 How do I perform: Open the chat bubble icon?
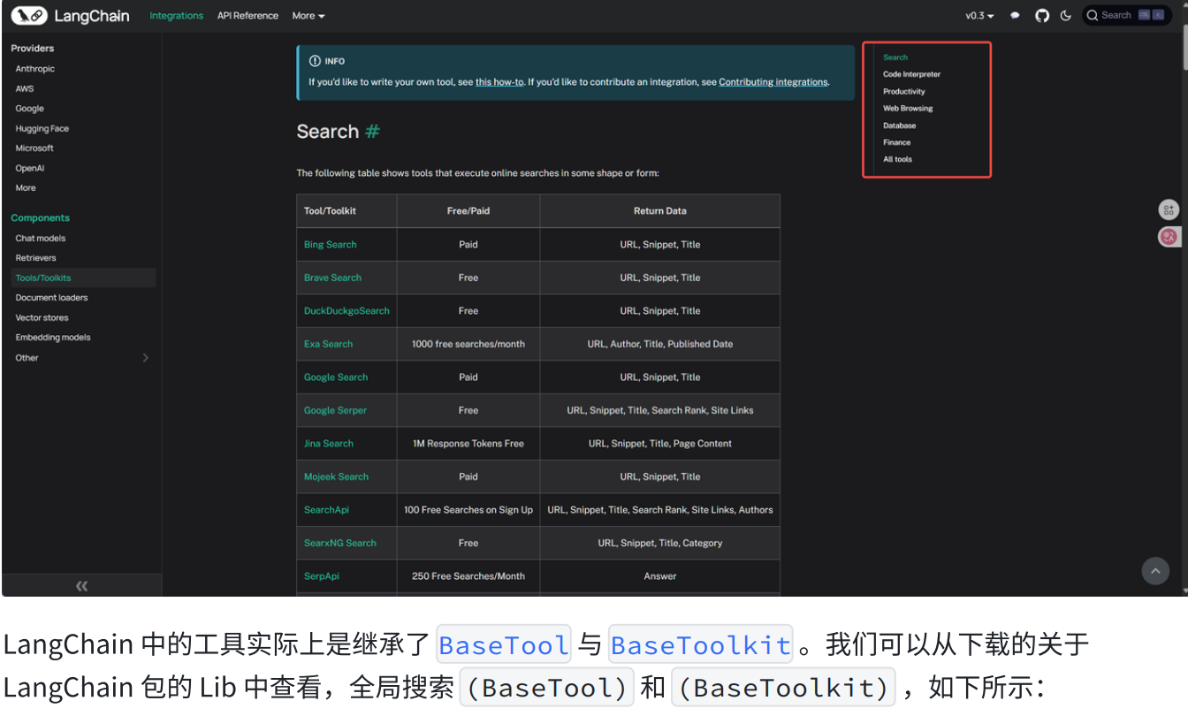(x=1016, y=15)
